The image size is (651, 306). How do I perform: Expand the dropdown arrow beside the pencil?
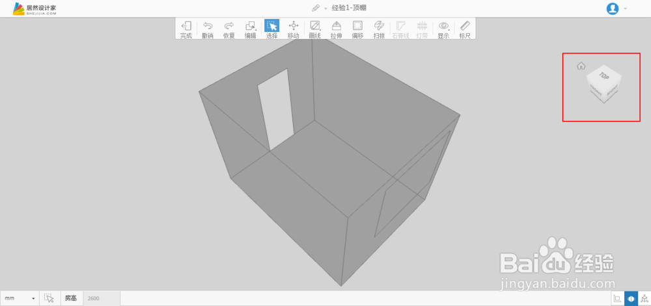pyautogui.click(x=326, y=8)
